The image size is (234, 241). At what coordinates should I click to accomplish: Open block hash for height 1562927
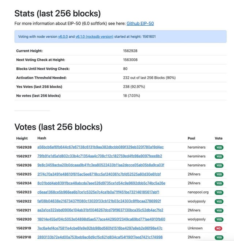point(99,156)
